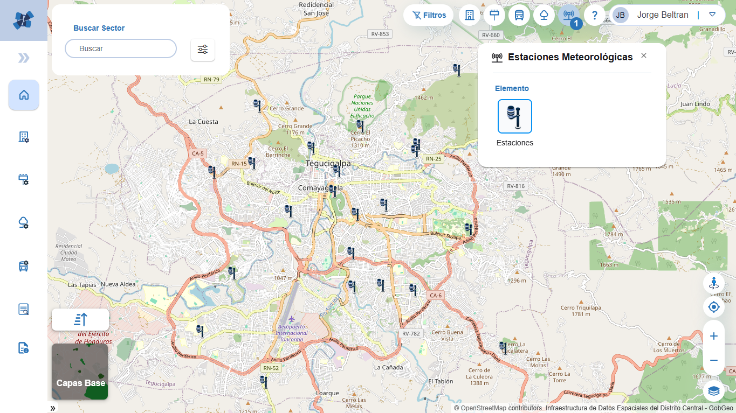Open the tree layer icon in toolbar

[x=544, y=15]
